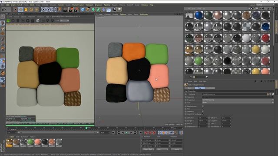Screen dimensions: 278x156
Task: Toggle the Seamless checkbox
Action: (x=203, y=111)
